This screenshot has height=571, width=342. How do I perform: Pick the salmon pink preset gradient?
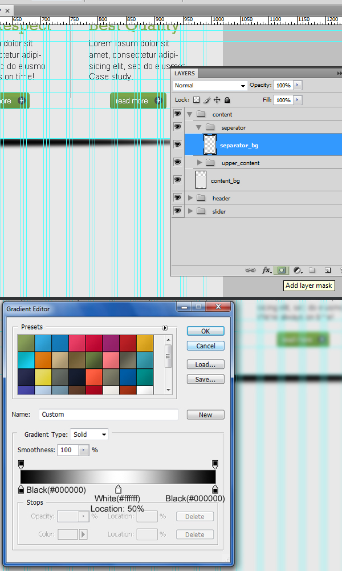pyautogui.click(x=111, y=360)
